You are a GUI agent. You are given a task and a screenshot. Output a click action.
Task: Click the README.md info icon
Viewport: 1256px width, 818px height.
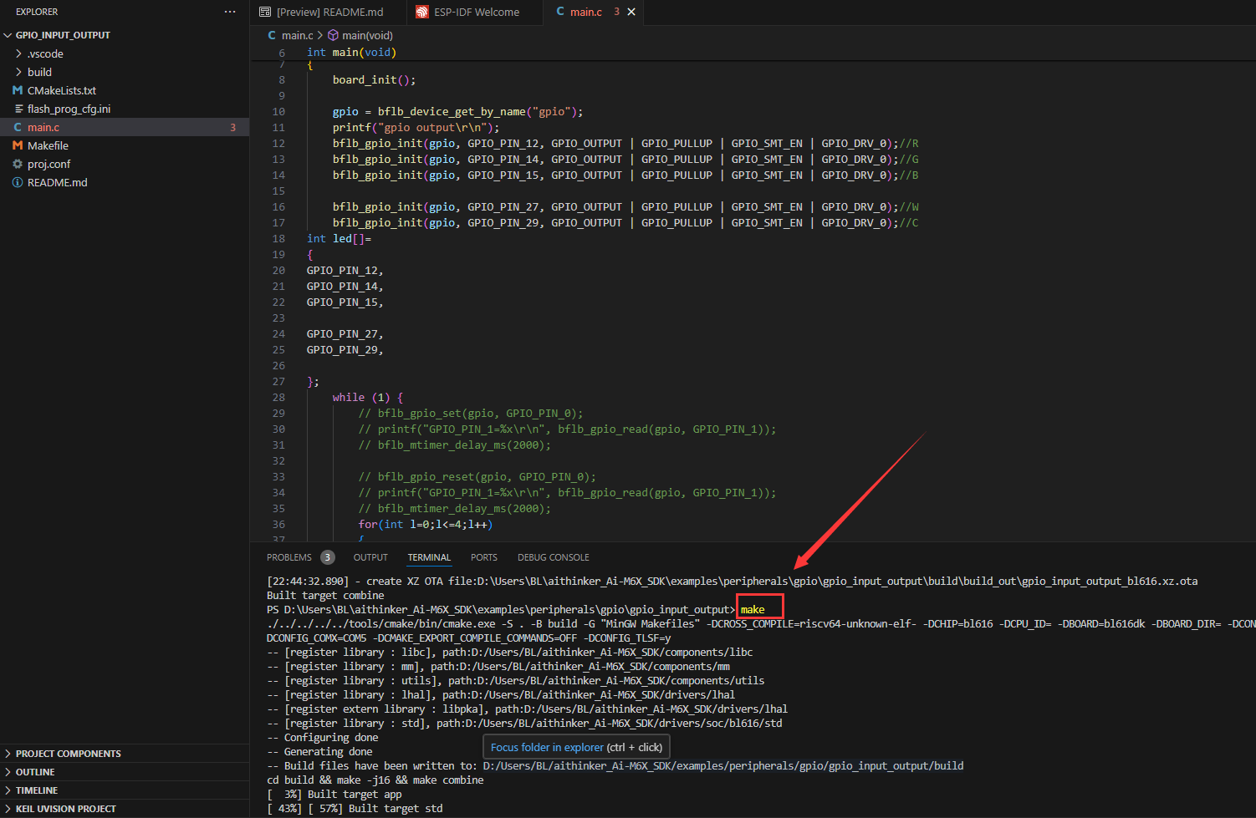18,182
